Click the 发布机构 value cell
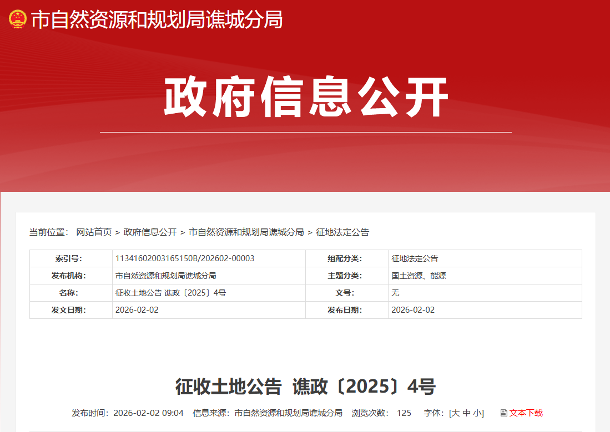 [209, 276]
